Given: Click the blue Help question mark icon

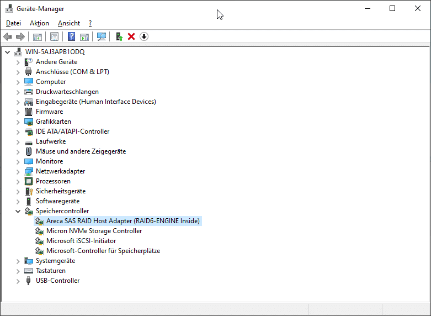Looking at the screenshot, I should pos(71,36).
